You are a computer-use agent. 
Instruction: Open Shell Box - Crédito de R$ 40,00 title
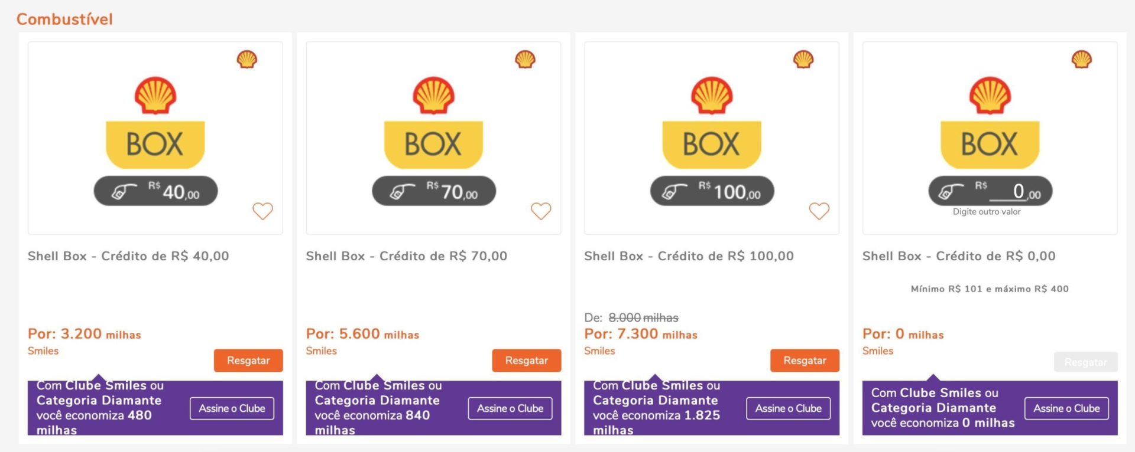pyautogui.click(x=128, y=256)
